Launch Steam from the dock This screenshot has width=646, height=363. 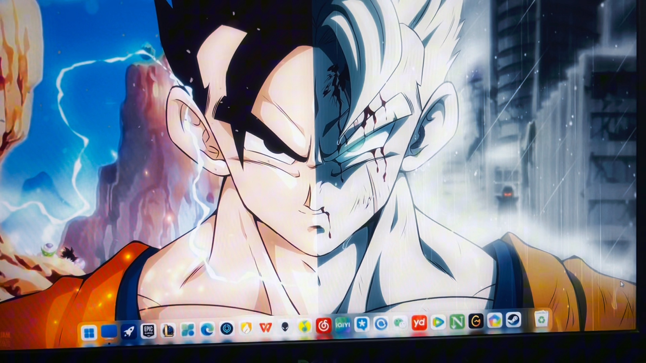pyautogui.click(x=513, y=320)
